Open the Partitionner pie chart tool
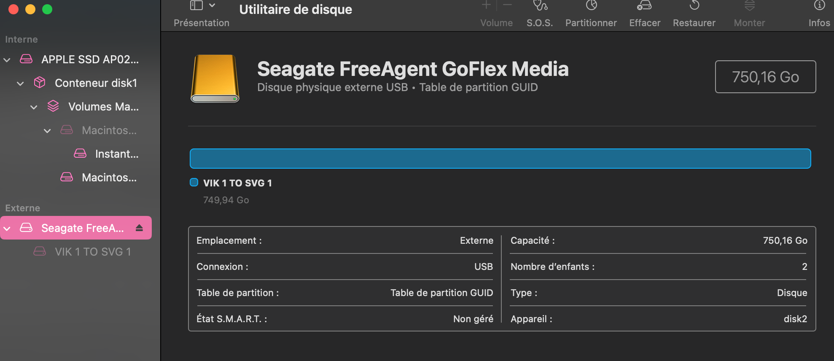This screenshot has width=834, height=361. pyautogui.click(x=591, y=5)
